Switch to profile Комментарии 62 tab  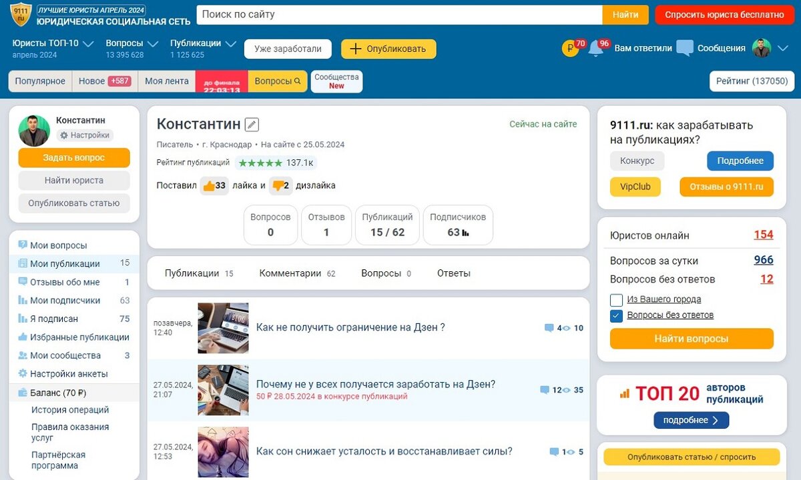[x=297, y=273]
